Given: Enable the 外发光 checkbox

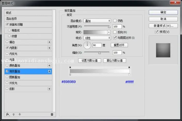Looking at the screenshot, I should click(7, 83).
